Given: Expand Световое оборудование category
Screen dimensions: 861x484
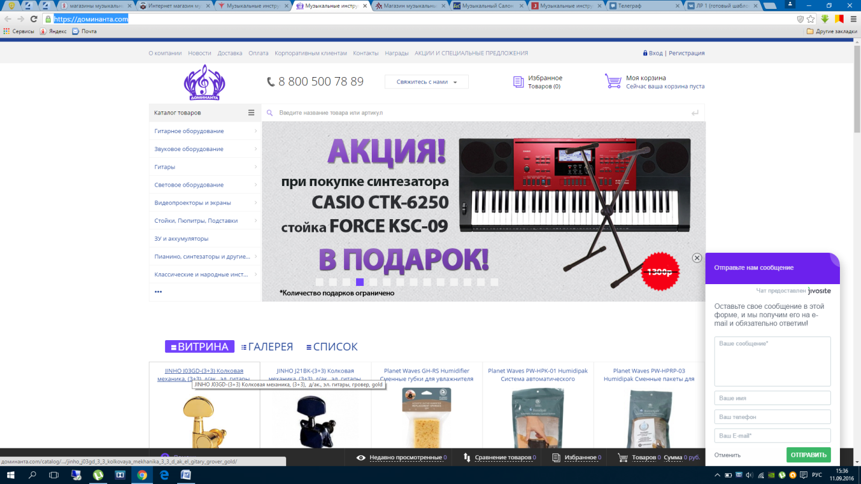Looking at the screenshot, I should pos(205,185).
